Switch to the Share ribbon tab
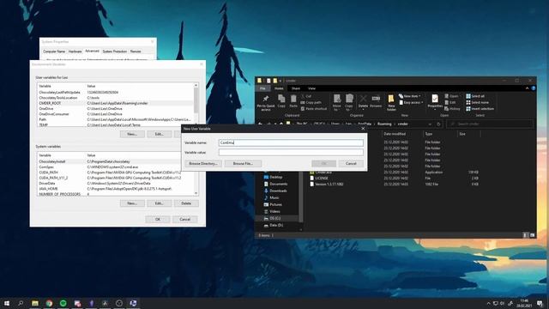Viewport: 549px width, 309px height. (x=295, y=88)
